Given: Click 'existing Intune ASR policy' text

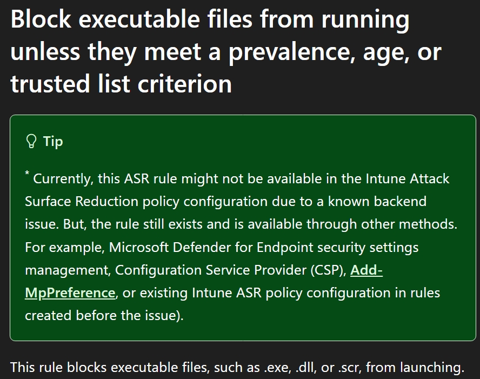Looking at the screenshot, I should (x=222, y=292).
